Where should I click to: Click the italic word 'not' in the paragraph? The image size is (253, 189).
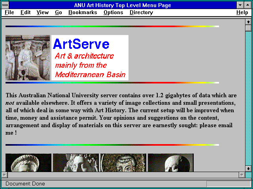(x=10, y=103)
